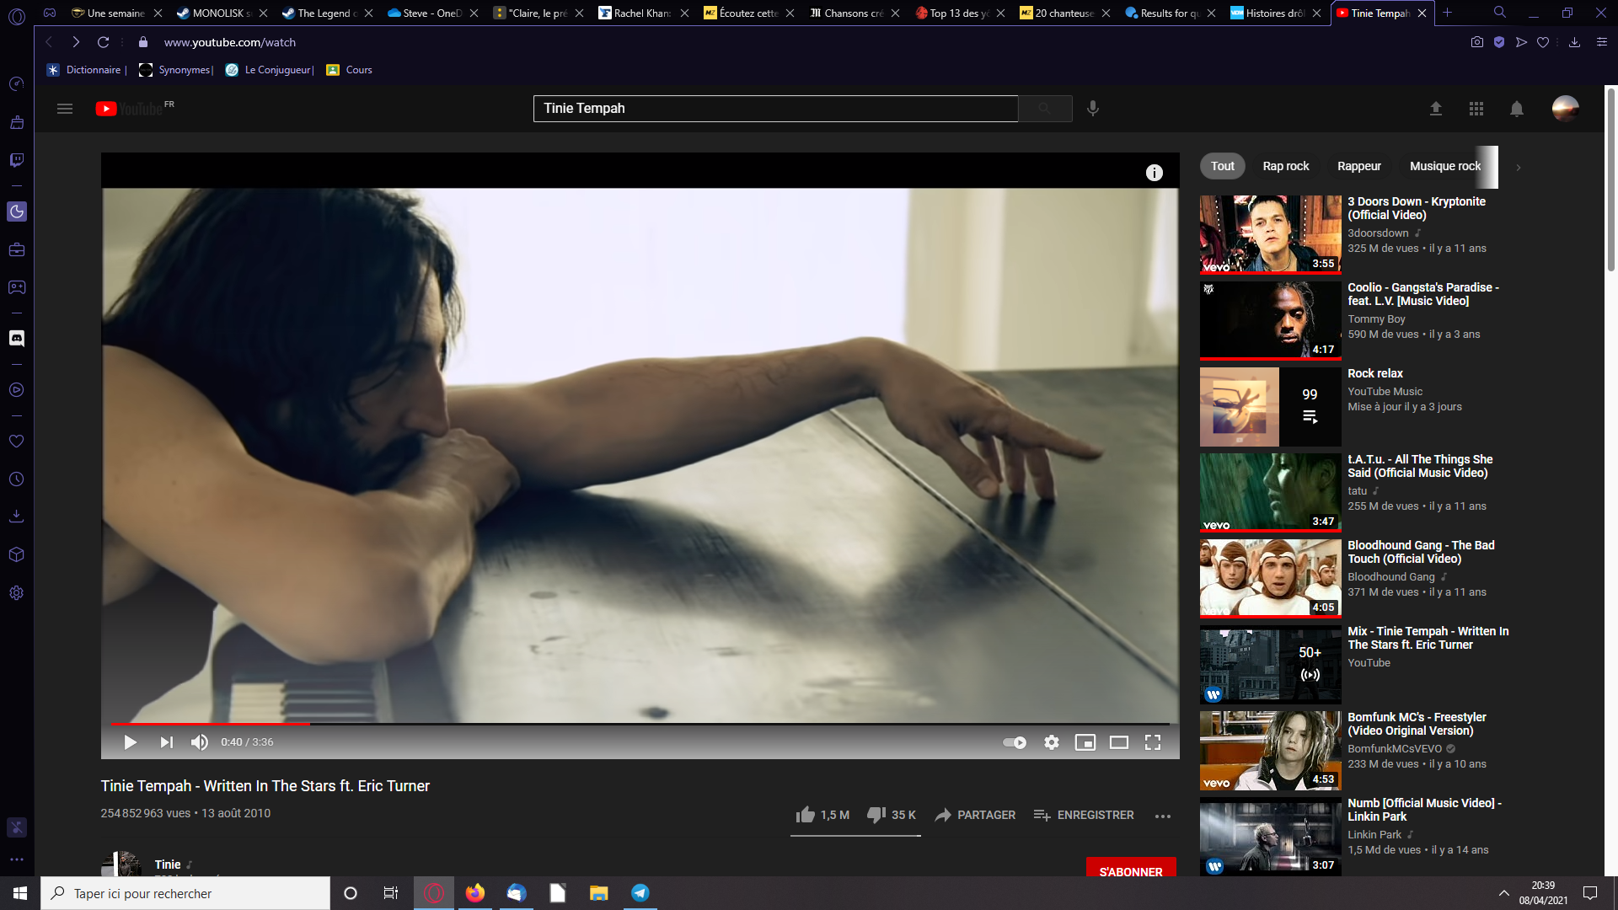Open Settings gear in the sidebar
Image resolution: width=1618 pixels, height=910 pixels.
(17, 593)
